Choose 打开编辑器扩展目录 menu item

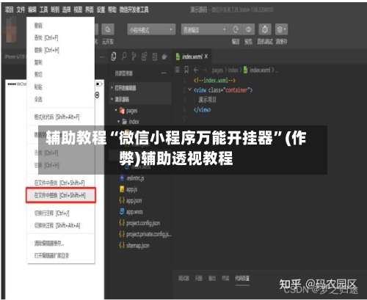(60, 255)
